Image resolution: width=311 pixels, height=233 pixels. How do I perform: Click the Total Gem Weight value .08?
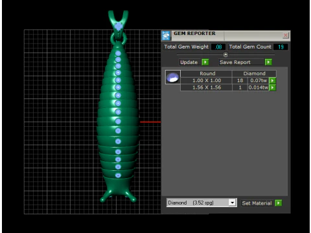pyautogui.click(x=218, y=47)
